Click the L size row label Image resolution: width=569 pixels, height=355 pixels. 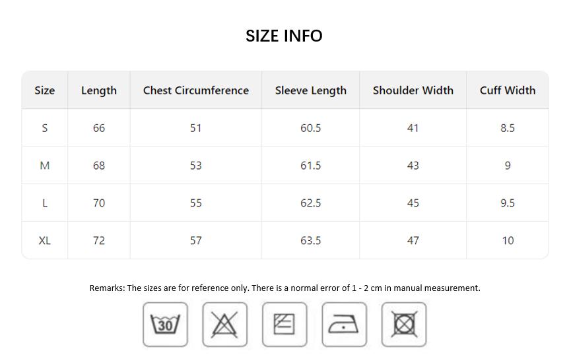(45, 203)
